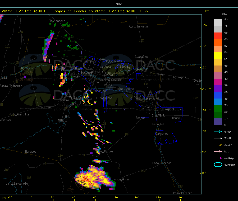The width and height of the screenshot is (238, 201).
Task: Click the Punta_Agua place label
Action: tap(121, 179)
